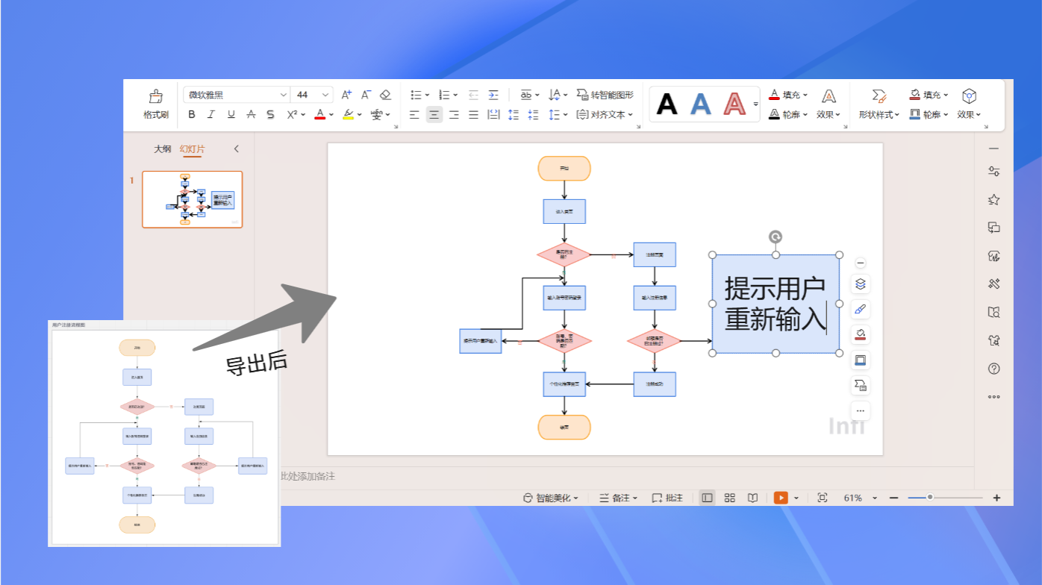Click the zoom slider handle

[x=930, y=498]
